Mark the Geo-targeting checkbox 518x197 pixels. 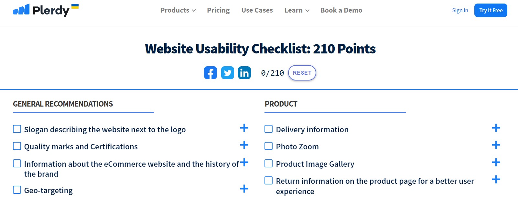[17, 190]
